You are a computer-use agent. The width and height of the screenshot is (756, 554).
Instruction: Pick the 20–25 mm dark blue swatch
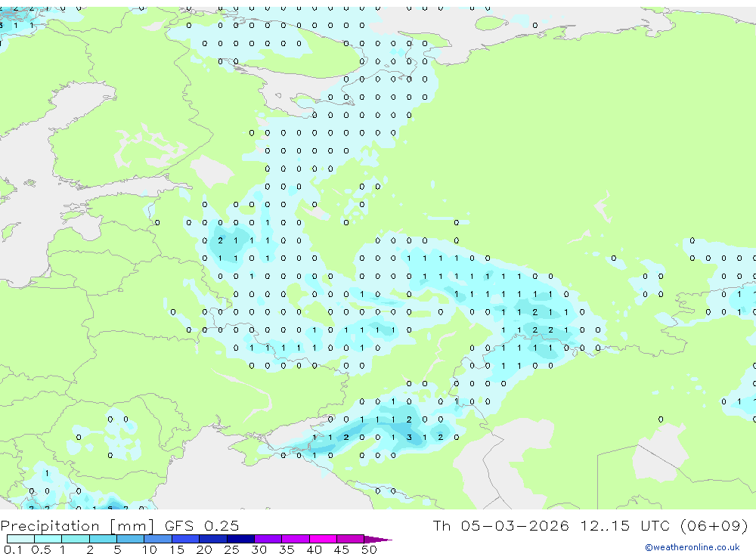pyautogui.click(x=213, y=539)
